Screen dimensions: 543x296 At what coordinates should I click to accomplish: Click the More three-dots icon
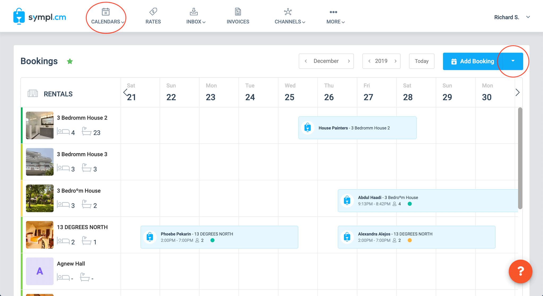[333, 12]
